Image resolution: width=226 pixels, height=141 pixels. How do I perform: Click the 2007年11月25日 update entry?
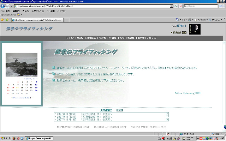(84, 114)
